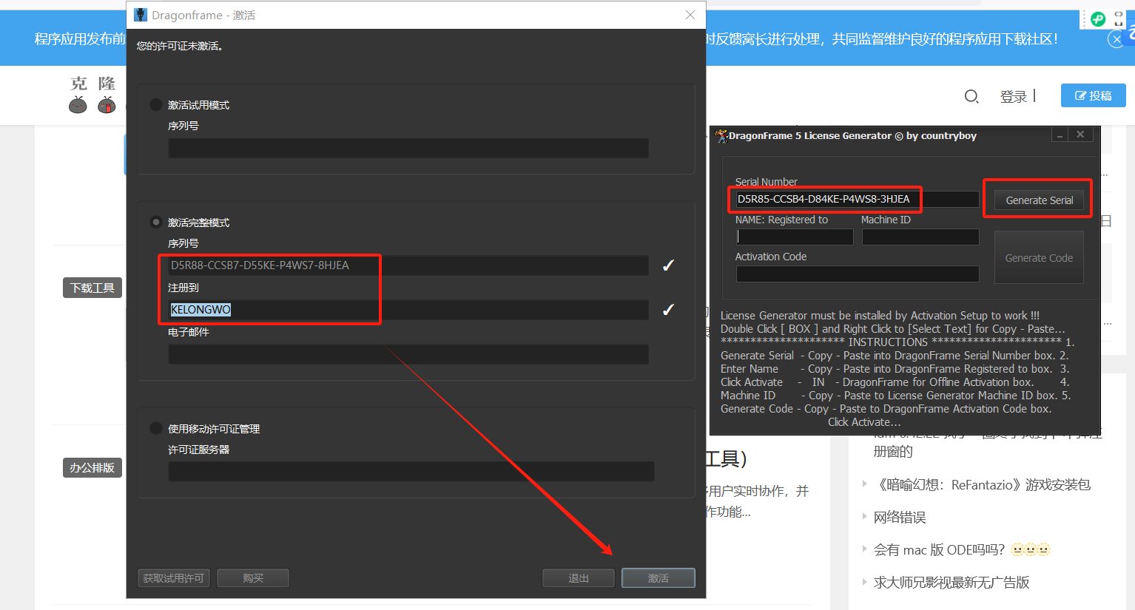
Task: Click the 注册到 validation checkmark
Action: [x=668, y=310]
